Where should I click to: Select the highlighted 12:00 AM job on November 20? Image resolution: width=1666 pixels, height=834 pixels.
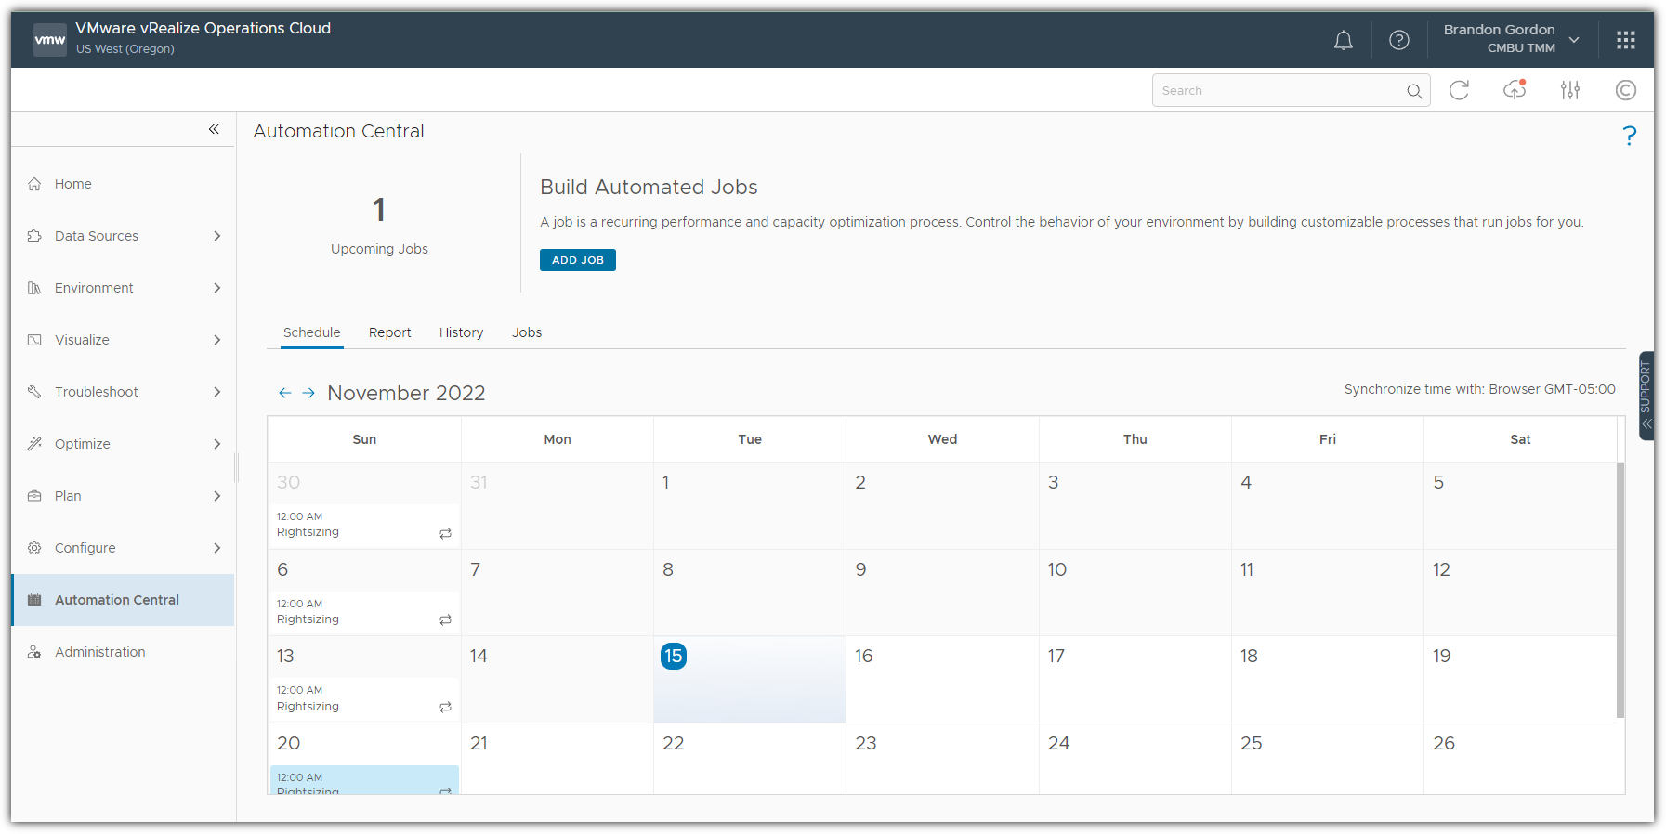click(x=364, y=780)
